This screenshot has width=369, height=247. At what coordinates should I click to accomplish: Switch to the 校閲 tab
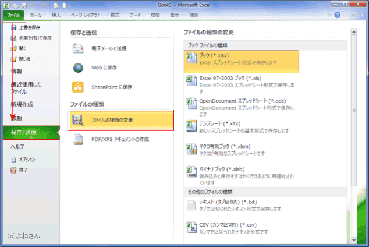[155, 15]
